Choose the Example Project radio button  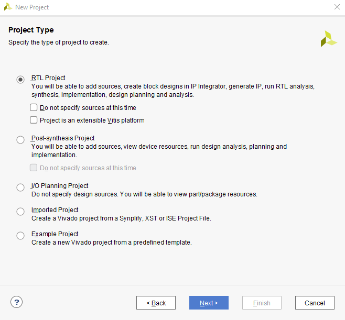(x=20, y=236)
